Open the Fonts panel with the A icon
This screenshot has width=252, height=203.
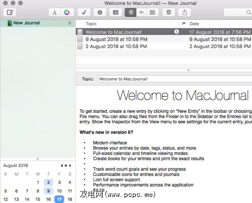[55, 12]
